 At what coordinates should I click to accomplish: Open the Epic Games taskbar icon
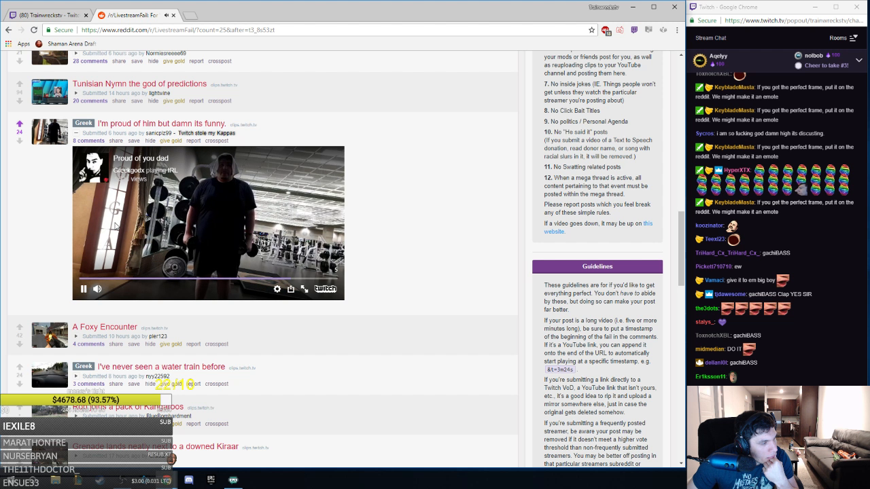211,480
